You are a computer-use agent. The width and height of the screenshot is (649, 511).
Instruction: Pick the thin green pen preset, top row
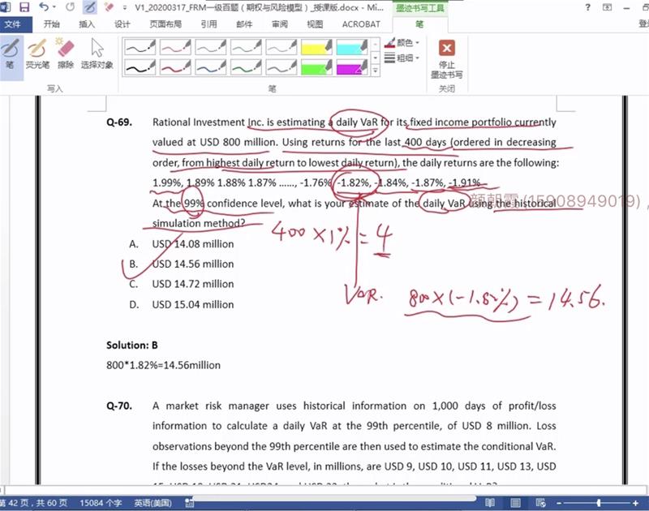pos(246,47)
